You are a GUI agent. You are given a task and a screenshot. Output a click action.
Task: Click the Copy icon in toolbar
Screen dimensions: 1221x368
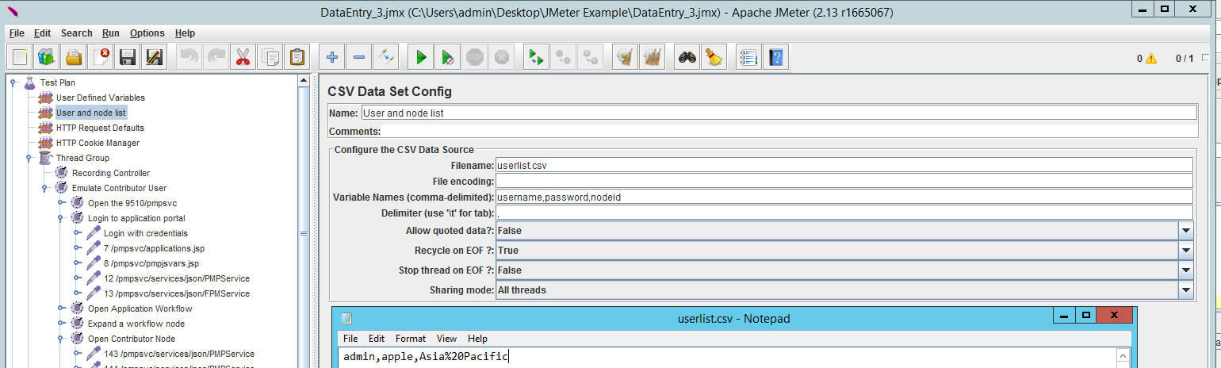point(270,57)
